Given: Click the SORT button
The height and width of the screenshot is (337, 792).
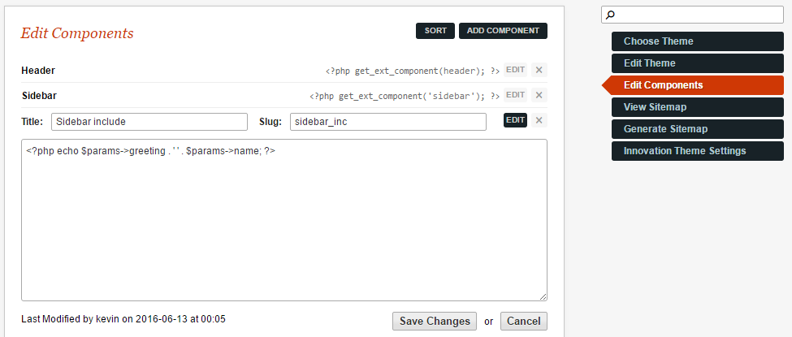Looking at the screenshot, I should (x=435, y=31).
